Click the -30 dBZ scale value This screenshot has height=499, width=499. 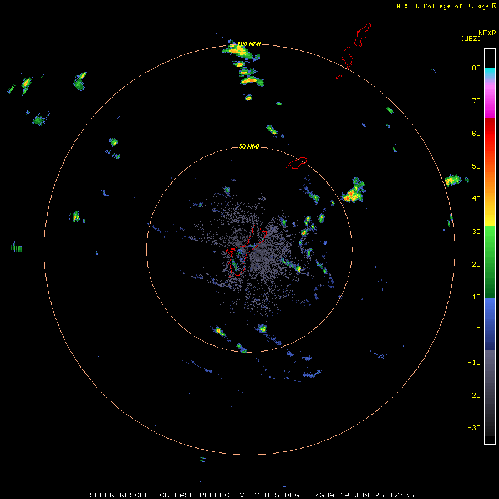pos(474,427)
